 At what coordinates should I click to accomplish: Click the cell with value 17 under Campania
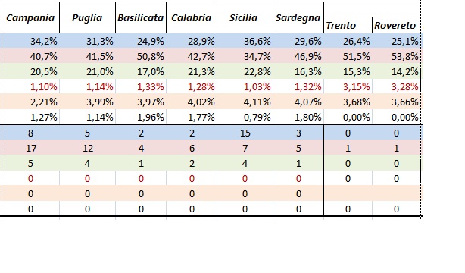click(30, 148)
